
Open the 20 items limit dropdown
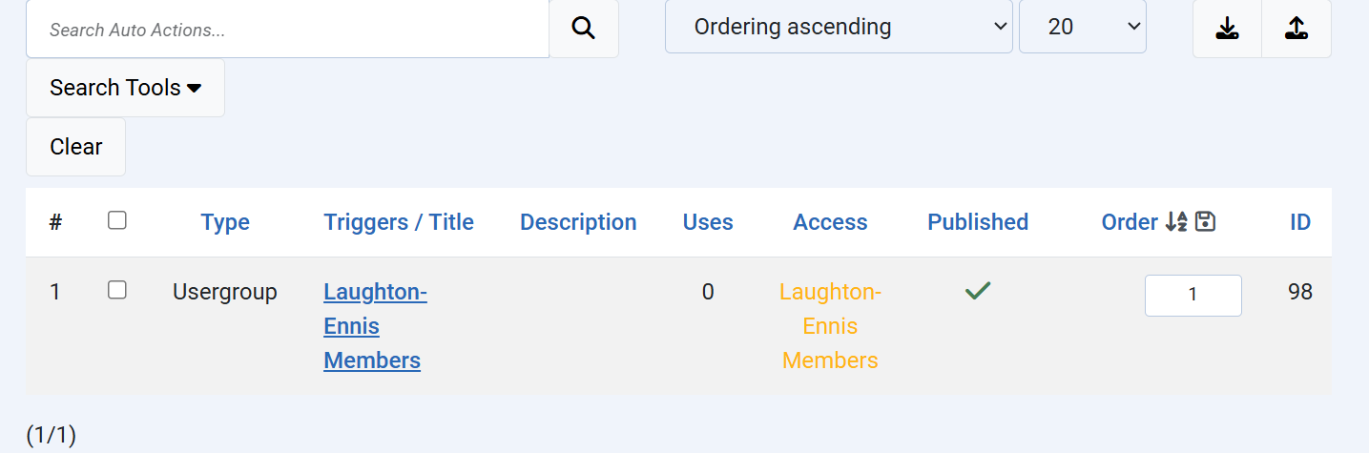[x=1082, y=27]
